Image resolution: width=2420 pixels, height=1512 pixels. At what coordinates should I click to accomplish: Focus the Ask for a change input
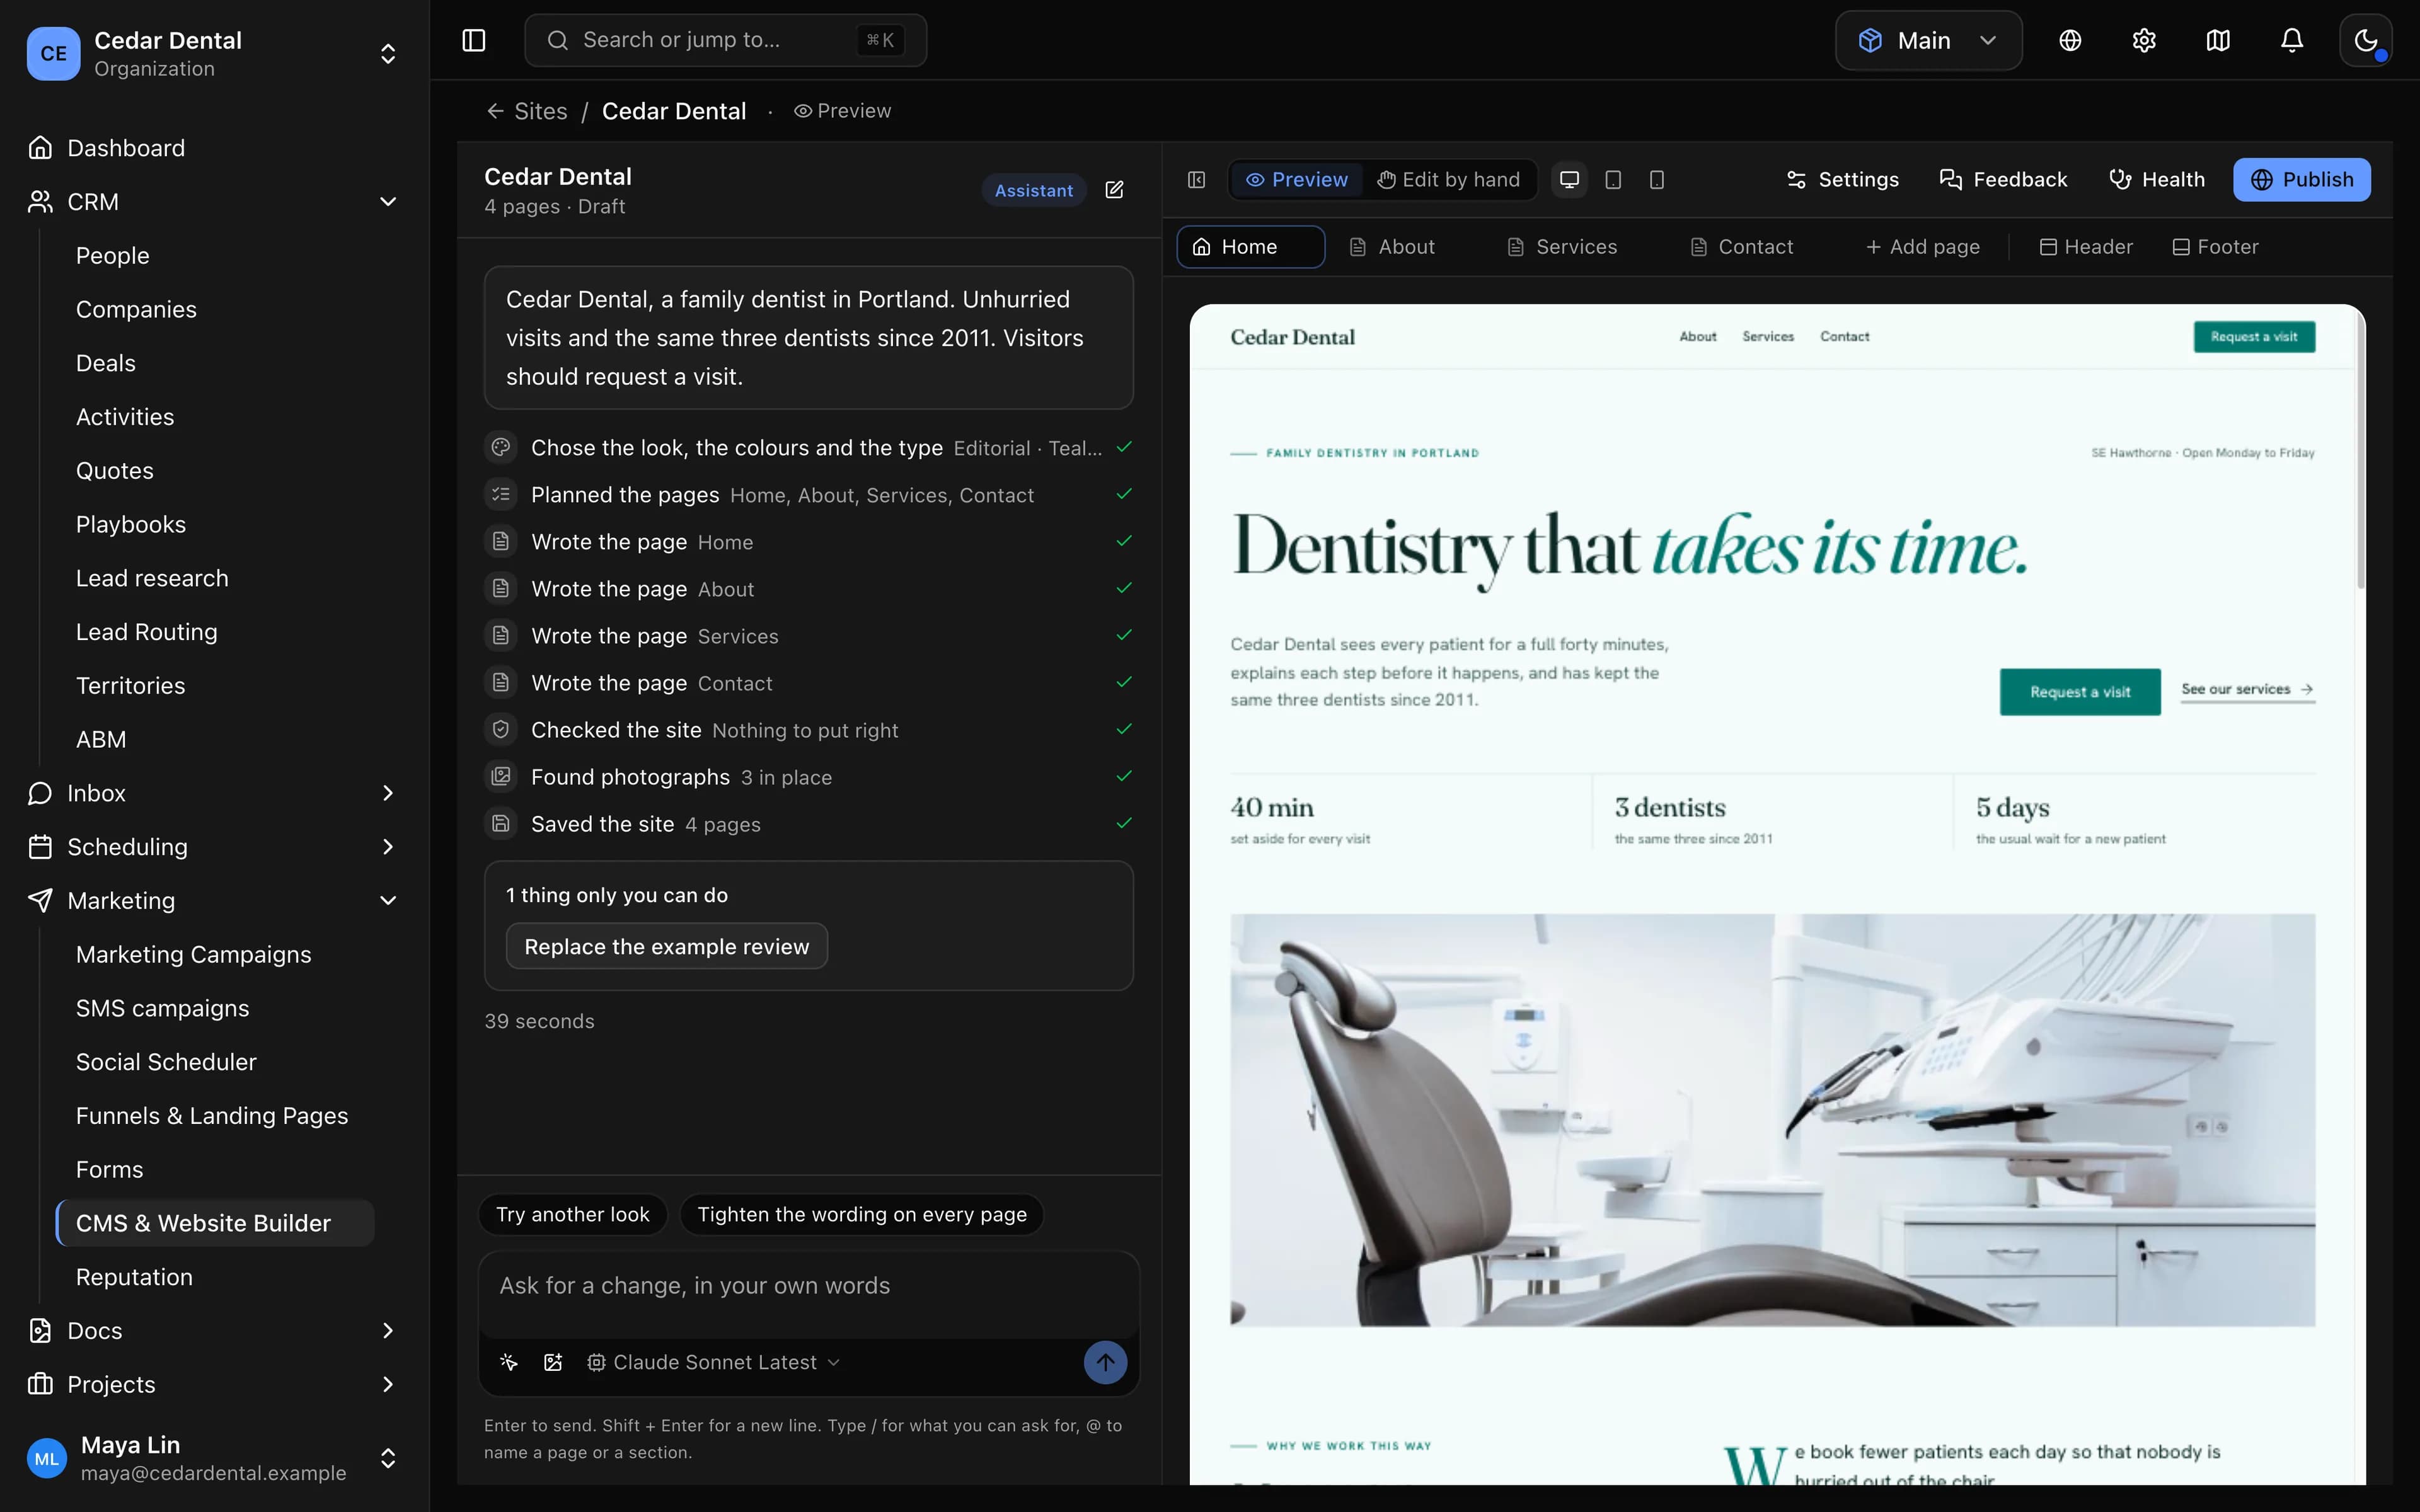tap(808, 1294)
